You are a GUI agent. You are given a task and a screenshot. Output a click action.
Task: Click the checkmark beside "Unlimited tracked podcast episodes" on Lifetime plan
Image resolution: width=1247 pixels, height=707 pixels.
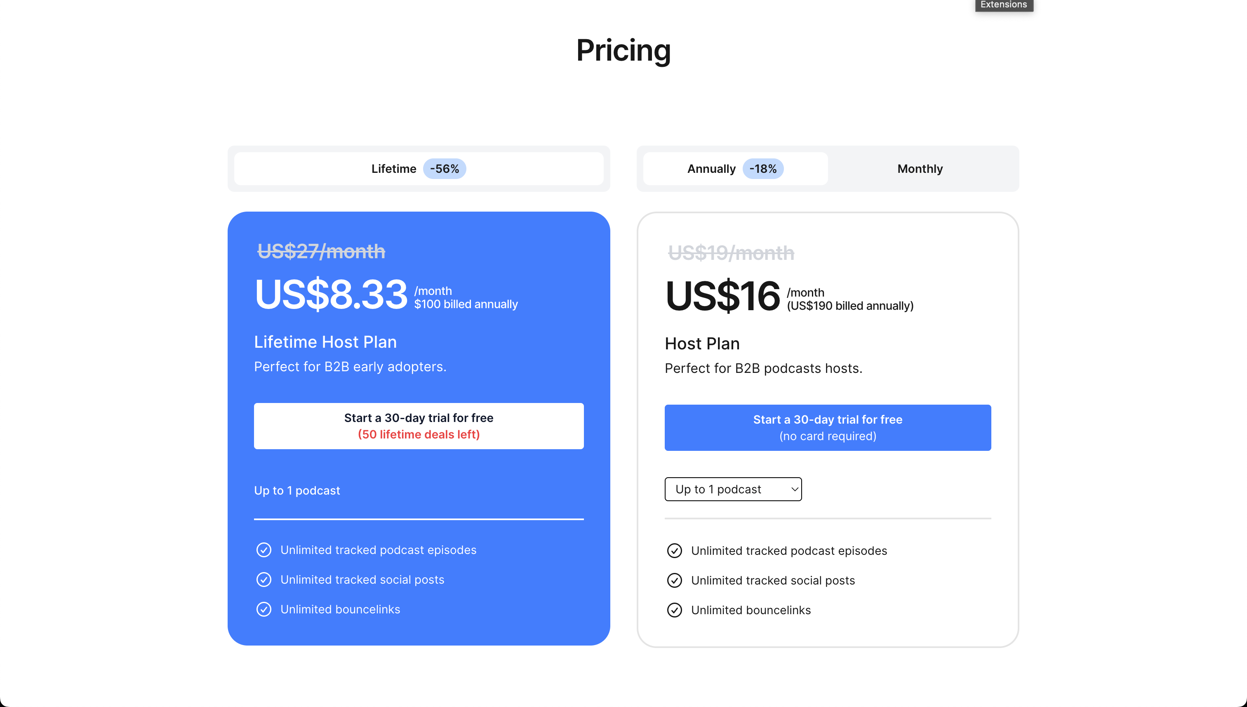(x=264, y=550)
